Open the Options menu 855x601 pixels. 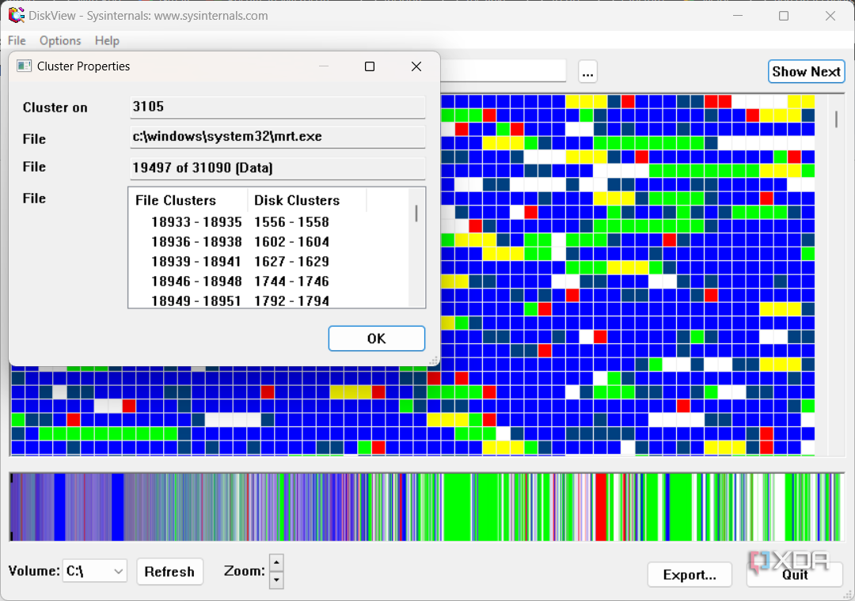(60, 40)
